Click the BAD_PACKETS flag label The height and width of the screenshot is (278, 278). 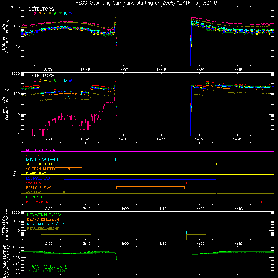38,202
